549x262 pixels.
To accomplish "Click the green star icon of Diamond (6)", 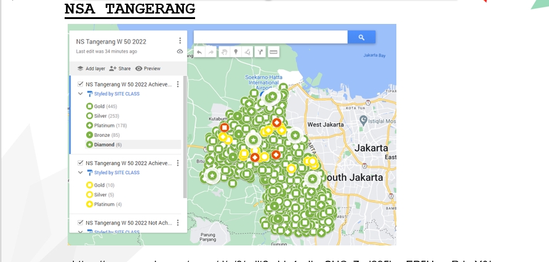I will [x=89, y=144].
